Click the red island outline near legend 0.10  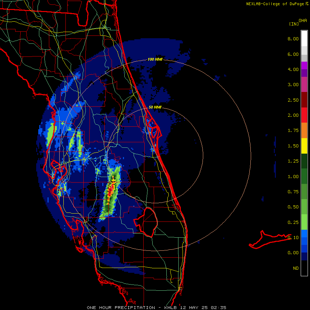click(x=270, y=239)
